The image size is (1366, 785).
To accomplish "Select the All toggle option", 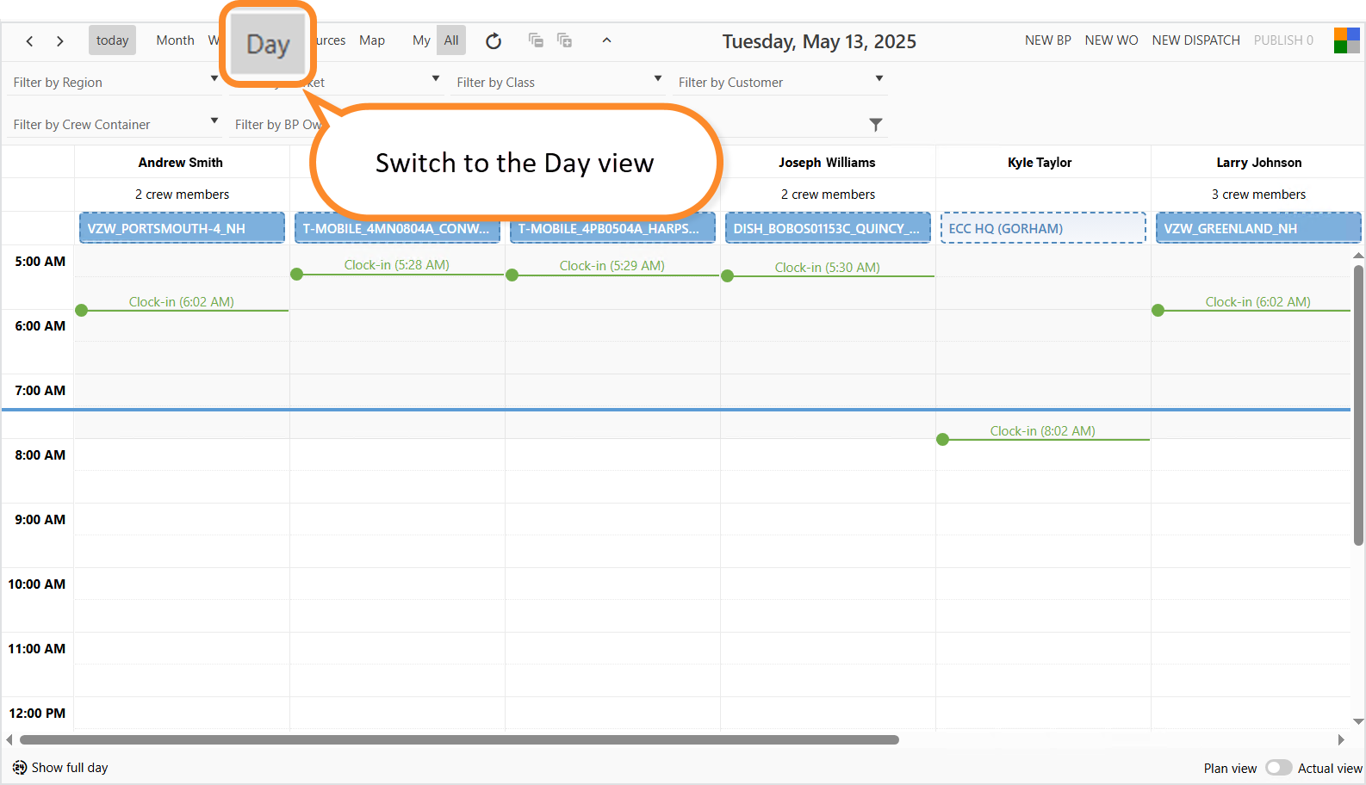I will pos(451,40).
